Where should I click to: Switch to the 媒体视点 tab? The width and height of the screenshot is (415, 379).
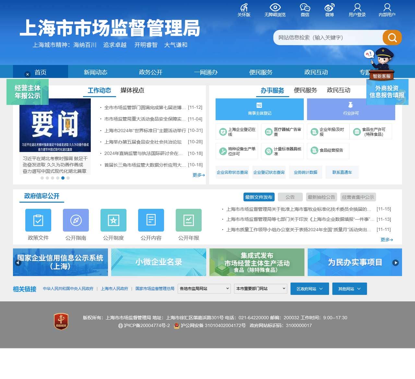(132, 90)
